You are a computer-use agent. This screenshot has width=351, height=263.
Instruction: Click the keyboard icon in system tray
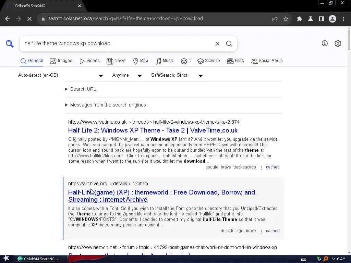pyautogui.click(x=304, y=259)
